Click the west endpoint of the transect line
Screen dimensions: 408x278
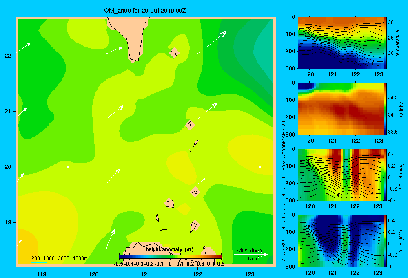68,167
